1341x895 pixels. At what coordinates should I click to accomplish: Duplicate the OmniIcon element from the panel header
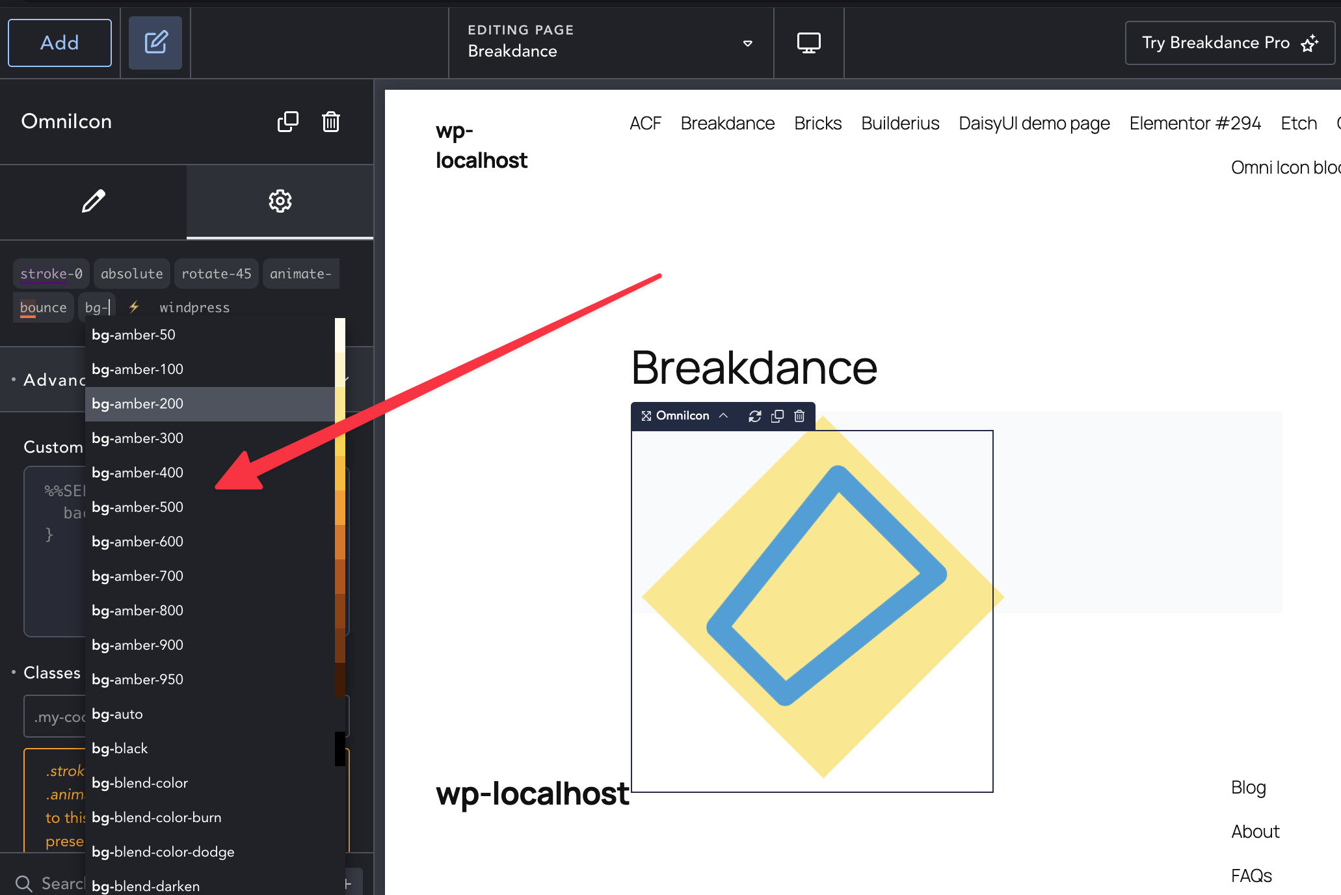pos(288,122)
